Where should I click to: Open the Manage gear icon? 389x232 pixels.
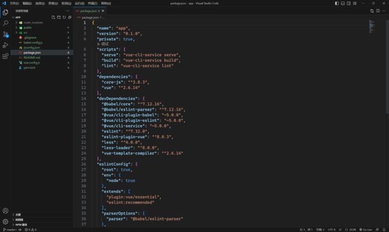point(5,222)
